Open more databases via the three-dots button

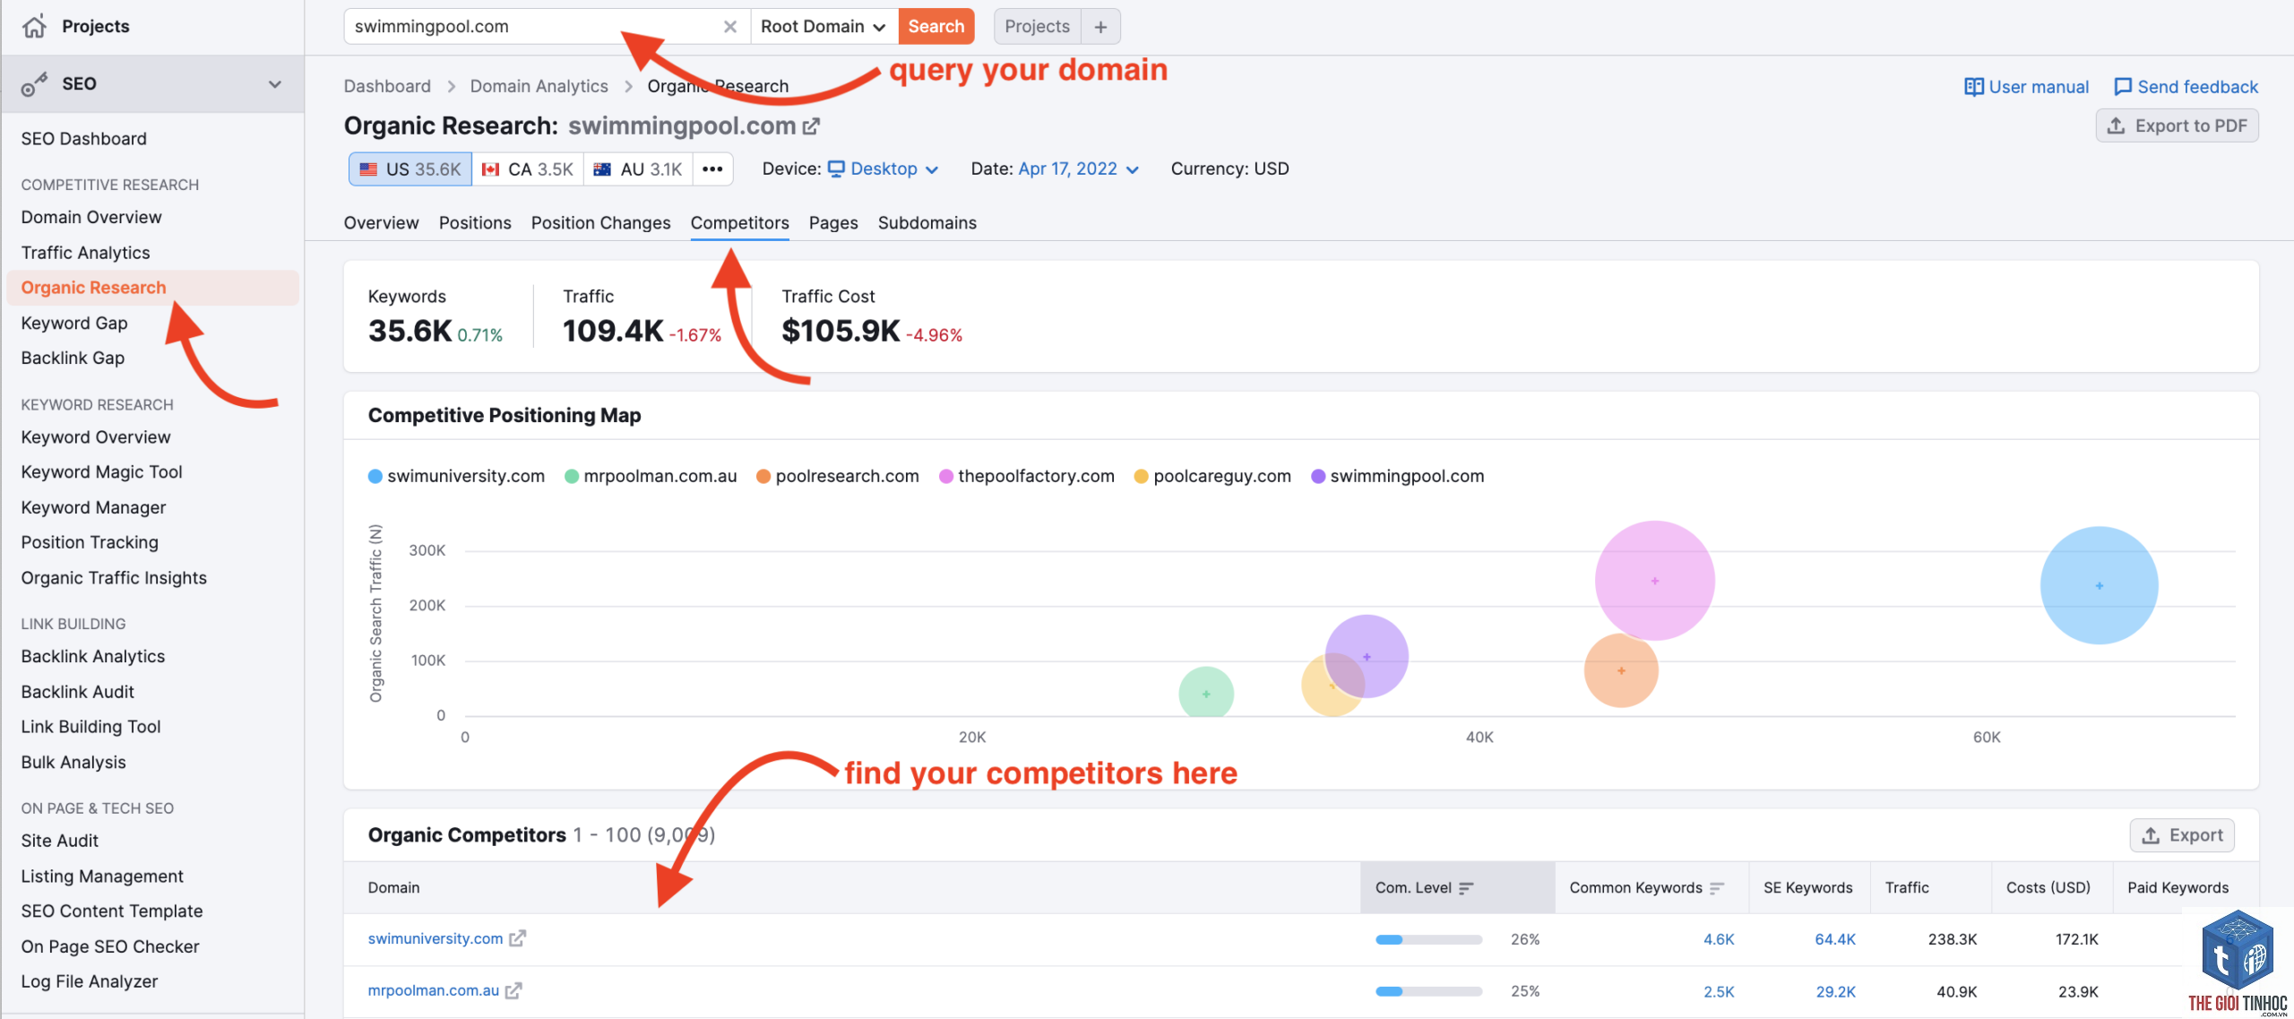click(x=712, y=169)
